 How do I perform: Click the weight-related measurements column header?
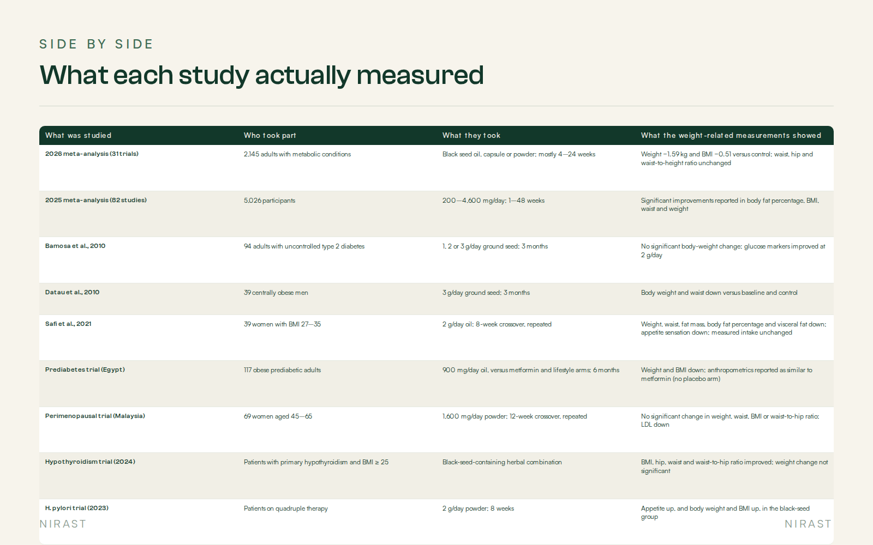tap(731, 136)
